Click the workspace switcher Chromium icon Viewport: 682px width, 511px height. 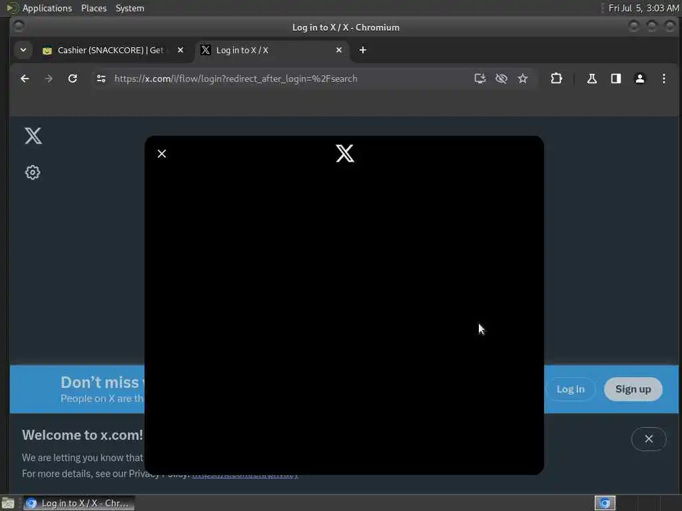click(x=605, y=503)
